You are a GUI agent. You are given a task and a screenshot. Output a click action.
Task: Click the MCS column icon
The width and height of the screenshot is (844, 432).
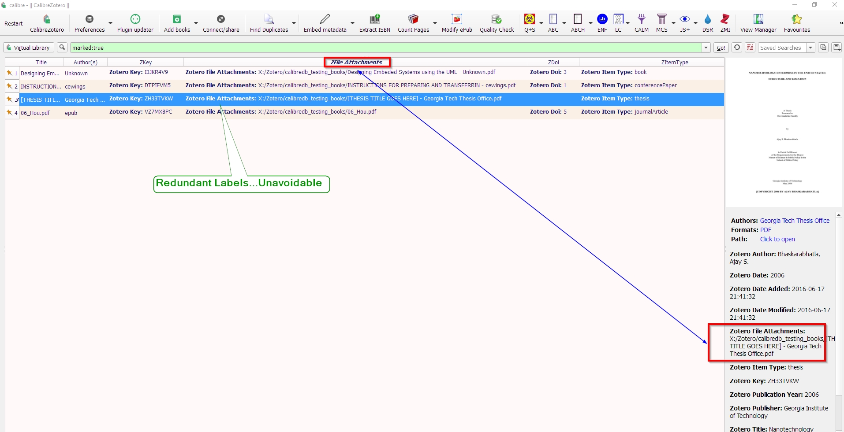(662, 19)
